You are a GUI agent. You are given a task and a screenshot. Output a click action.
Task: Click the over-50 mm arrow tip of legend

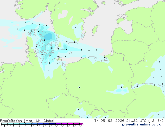click(82, 124)
